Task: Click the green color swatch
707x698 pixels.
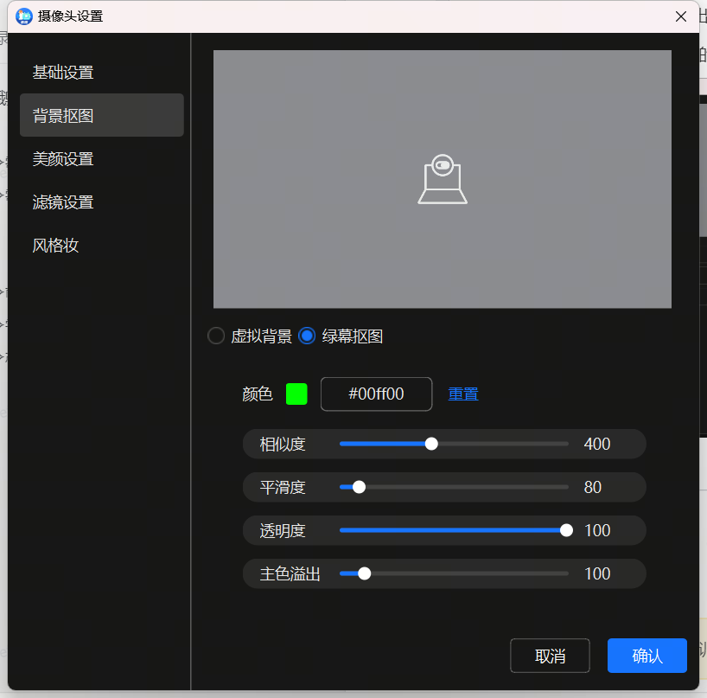Action: point(296,394)
